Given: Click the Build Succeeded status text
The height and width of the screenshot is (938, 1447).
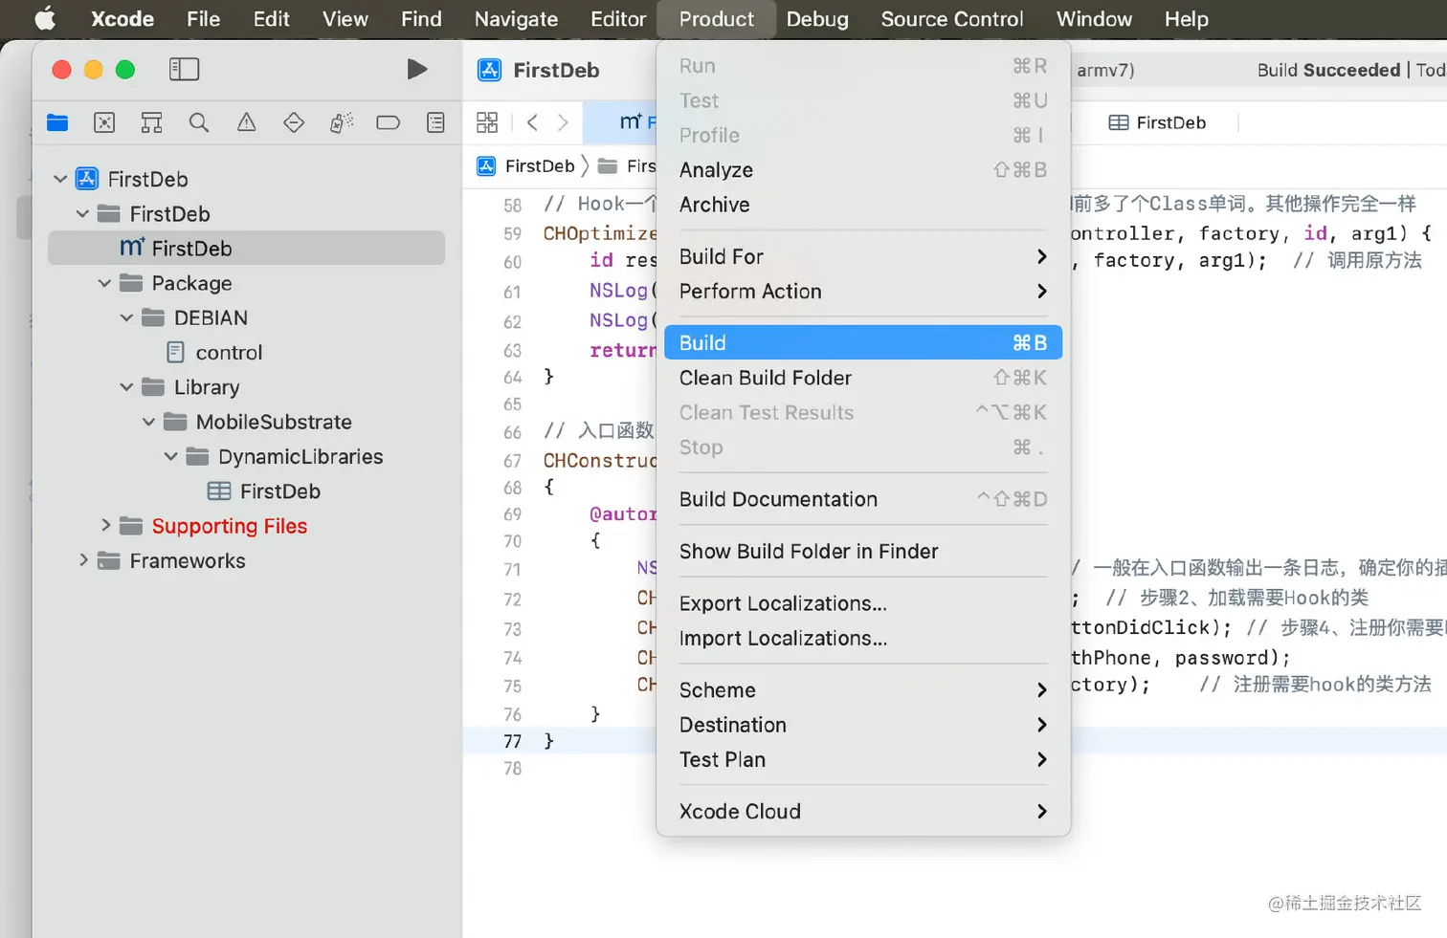Looking at the screenshot, I should tap(1328, 70).
